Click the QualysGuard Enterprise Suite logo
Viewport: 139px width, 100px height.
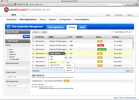click(x=27, y=10)
